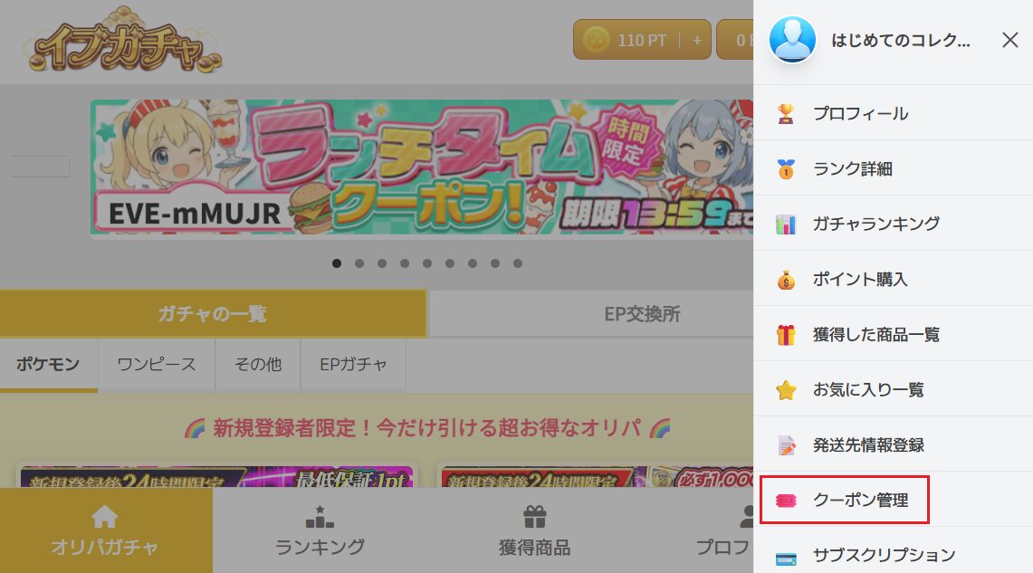Jump to the third carousel dot indicator

382,263
